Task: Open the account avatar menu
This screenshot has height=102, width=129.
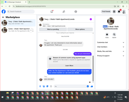Action: 124,12
